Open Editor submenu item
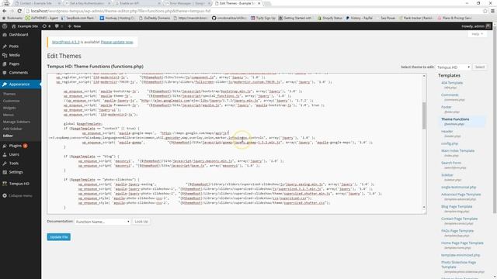497x279 pixels. [8, 136]
